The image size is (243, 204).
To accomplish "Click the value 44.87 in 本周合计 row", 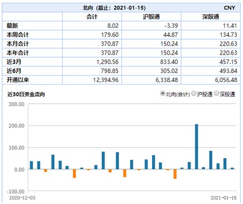I will click(x=171, y=35).
